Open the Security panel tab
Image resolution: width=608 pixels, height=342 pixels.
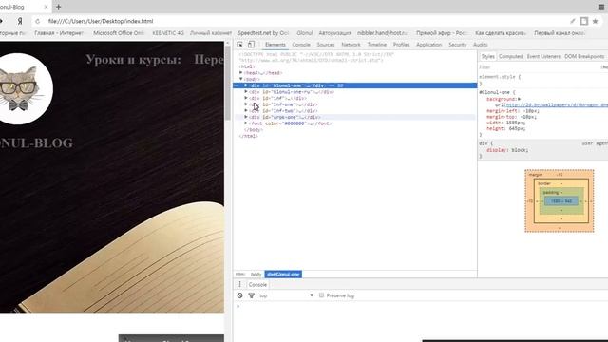click(x=458, y=45)
